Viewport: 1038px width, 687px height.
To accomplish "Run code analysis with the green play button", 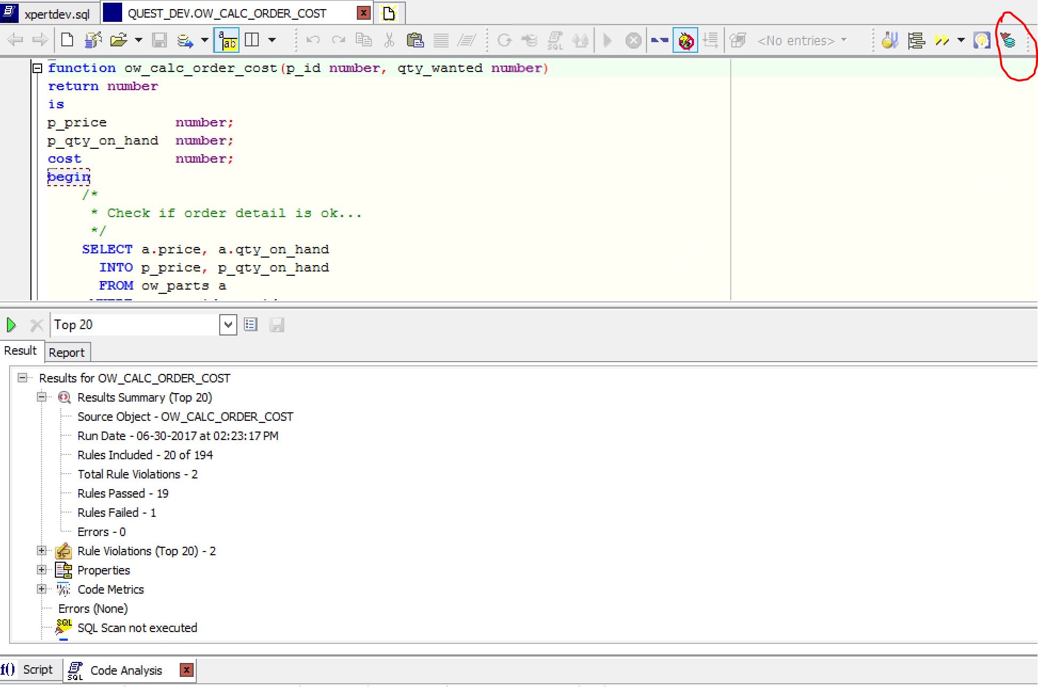I will click(11, 325).
